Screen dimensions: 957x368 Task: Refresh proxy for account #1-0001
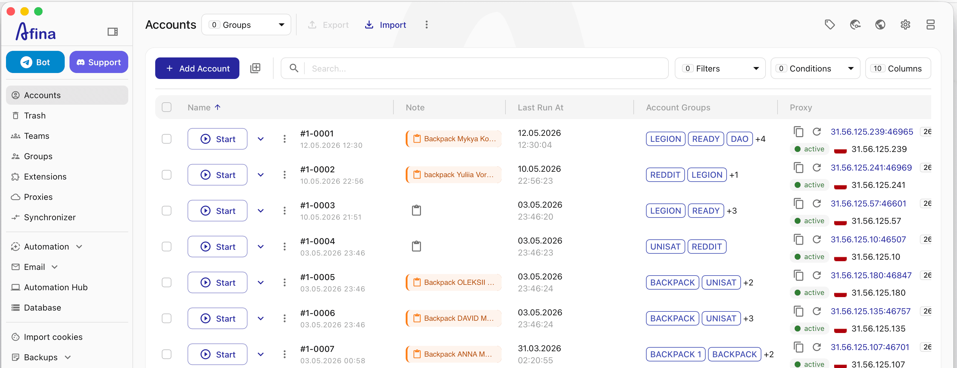[816, 132]
